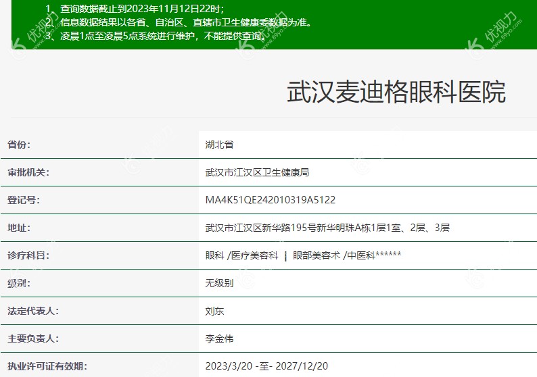Click the 执业许可证有效期 label
This screenshot has width=537, height=377.
click(47, 366)
